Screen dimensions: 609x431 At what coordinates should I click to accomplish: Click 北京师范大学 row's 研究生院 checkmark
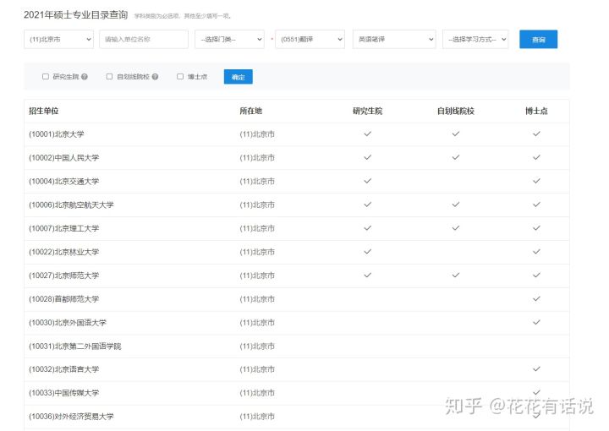coord(367,275)
